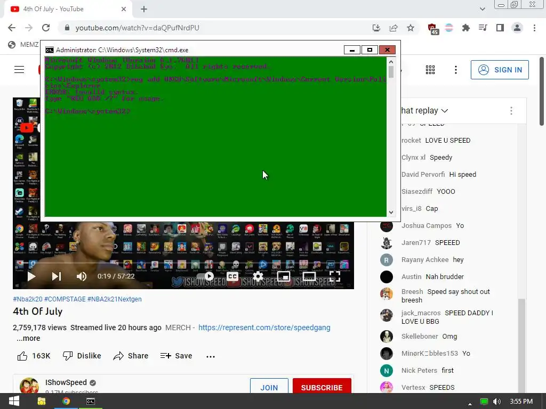Open the chat options three-dot menu
Image resolution: width=546 pixels, height=409 pixels.
click(511, 111)
